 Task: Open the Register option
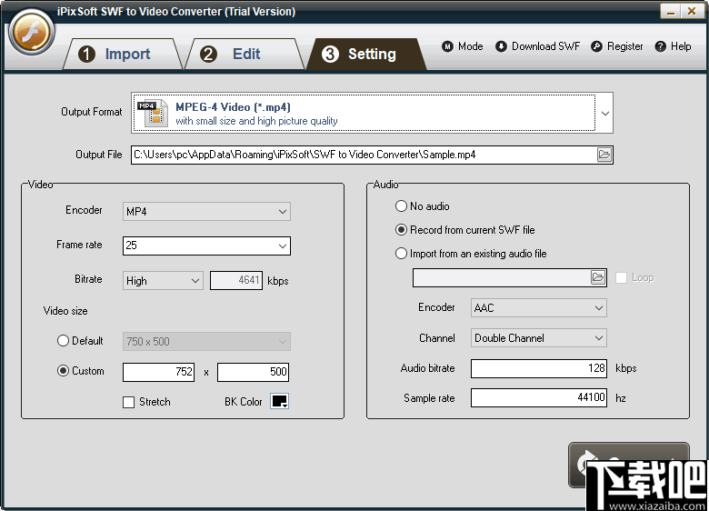coord(617,46)
